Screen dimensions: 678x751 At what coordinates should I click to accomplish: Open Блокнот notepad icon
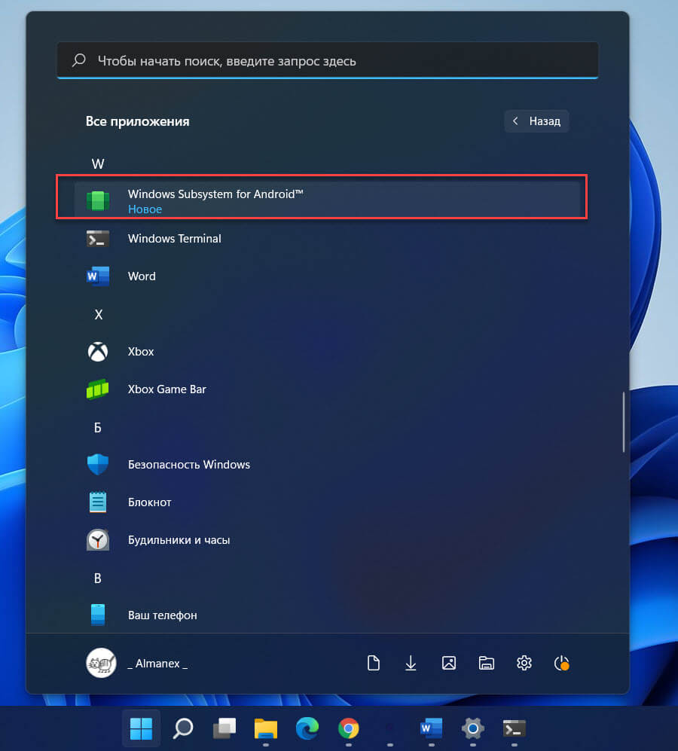click(x=98, y=502)
